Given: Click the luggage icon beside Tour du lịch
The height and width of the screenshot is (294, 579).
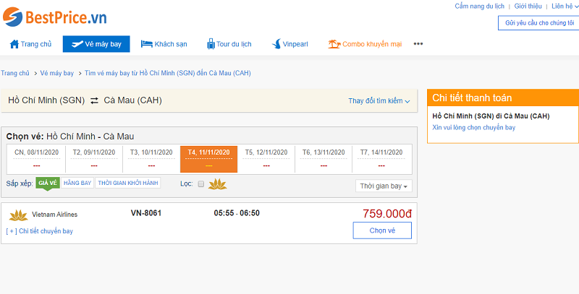Looking at the screenshot, I should click(x=211, y=44).
